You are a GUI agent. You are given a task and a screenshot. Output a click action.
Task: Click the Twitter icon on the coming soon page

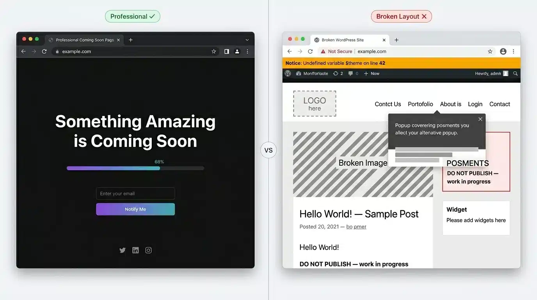123,250
